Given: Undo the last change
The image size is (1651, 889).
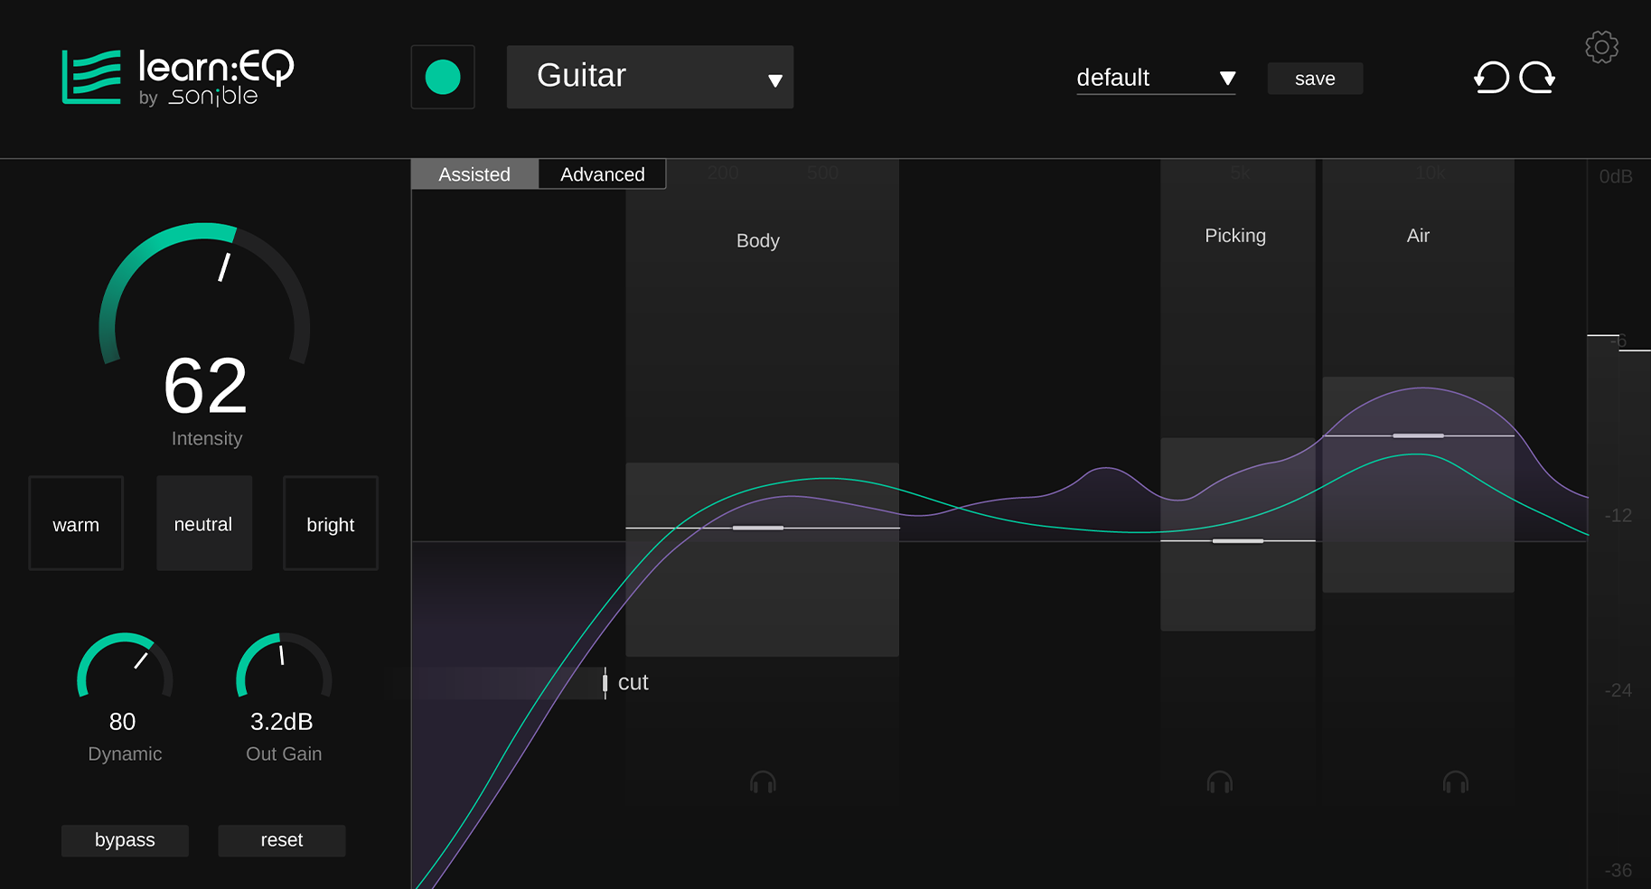Looking at the screenshot, I should click(1491, 78).
